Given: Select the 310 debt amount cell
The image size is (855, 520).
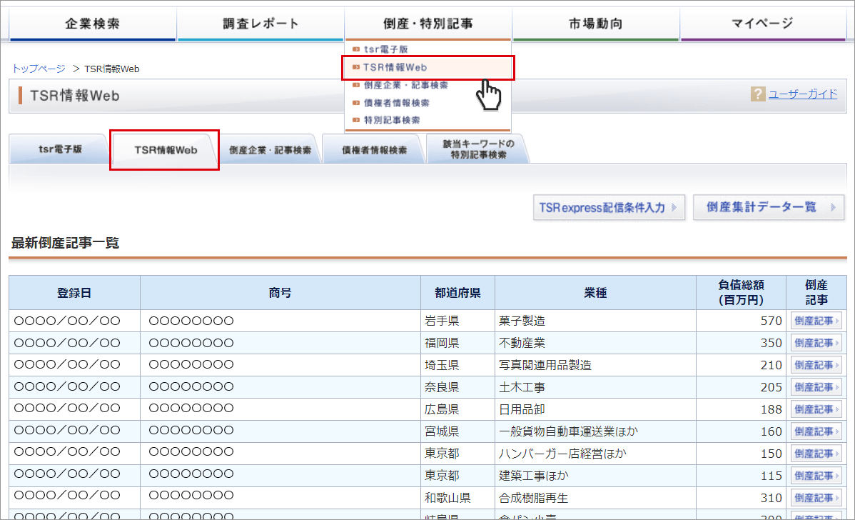Looking at the screenshot, I should tap(741, 498).
